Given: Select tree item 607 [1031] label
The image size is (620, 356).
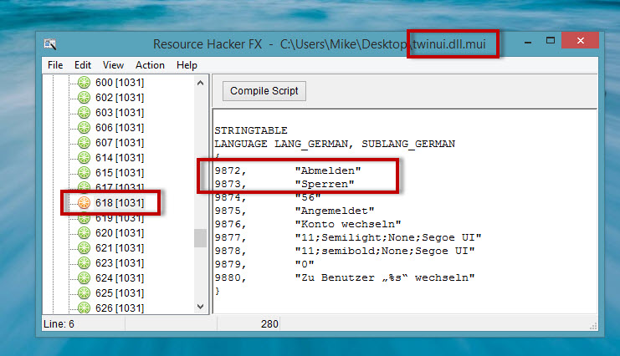Looking at the screenshot, I should [x=120, y=142].
